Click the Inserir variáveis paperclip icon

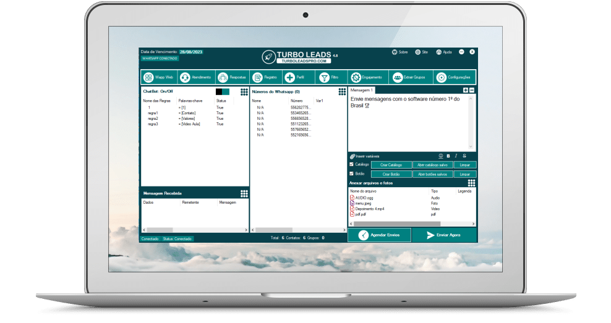(x=352, y=156)
